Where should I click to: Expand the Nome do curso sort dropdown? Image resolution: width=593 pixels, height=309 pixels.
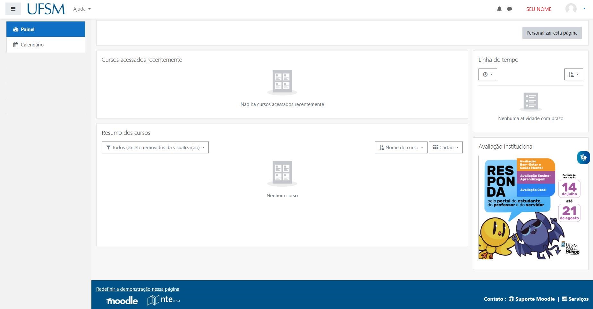pyautogui.click(x=401, y=147)
